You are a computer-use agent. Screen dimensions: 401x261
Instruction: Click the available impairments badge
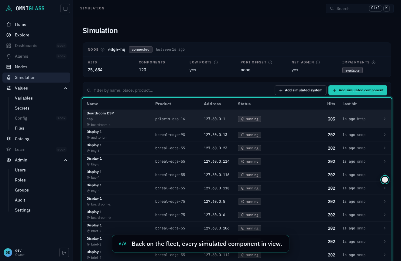(x=352, y=70)
